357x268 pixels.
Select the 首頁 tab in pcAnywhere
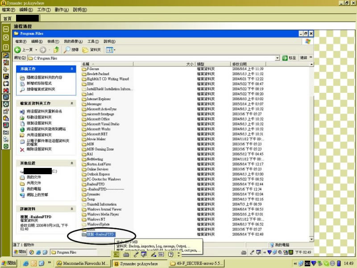[x=7, y=18]
